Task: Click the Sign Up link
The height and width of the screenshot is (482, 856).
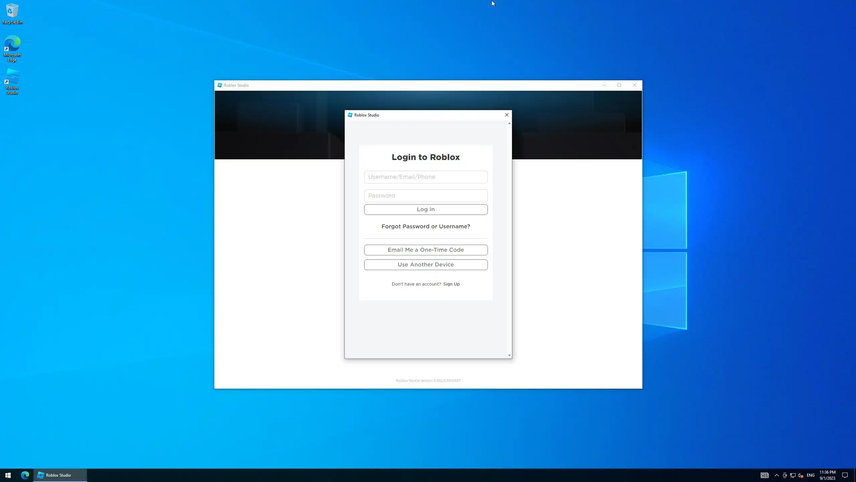Action: click(451, 284)
